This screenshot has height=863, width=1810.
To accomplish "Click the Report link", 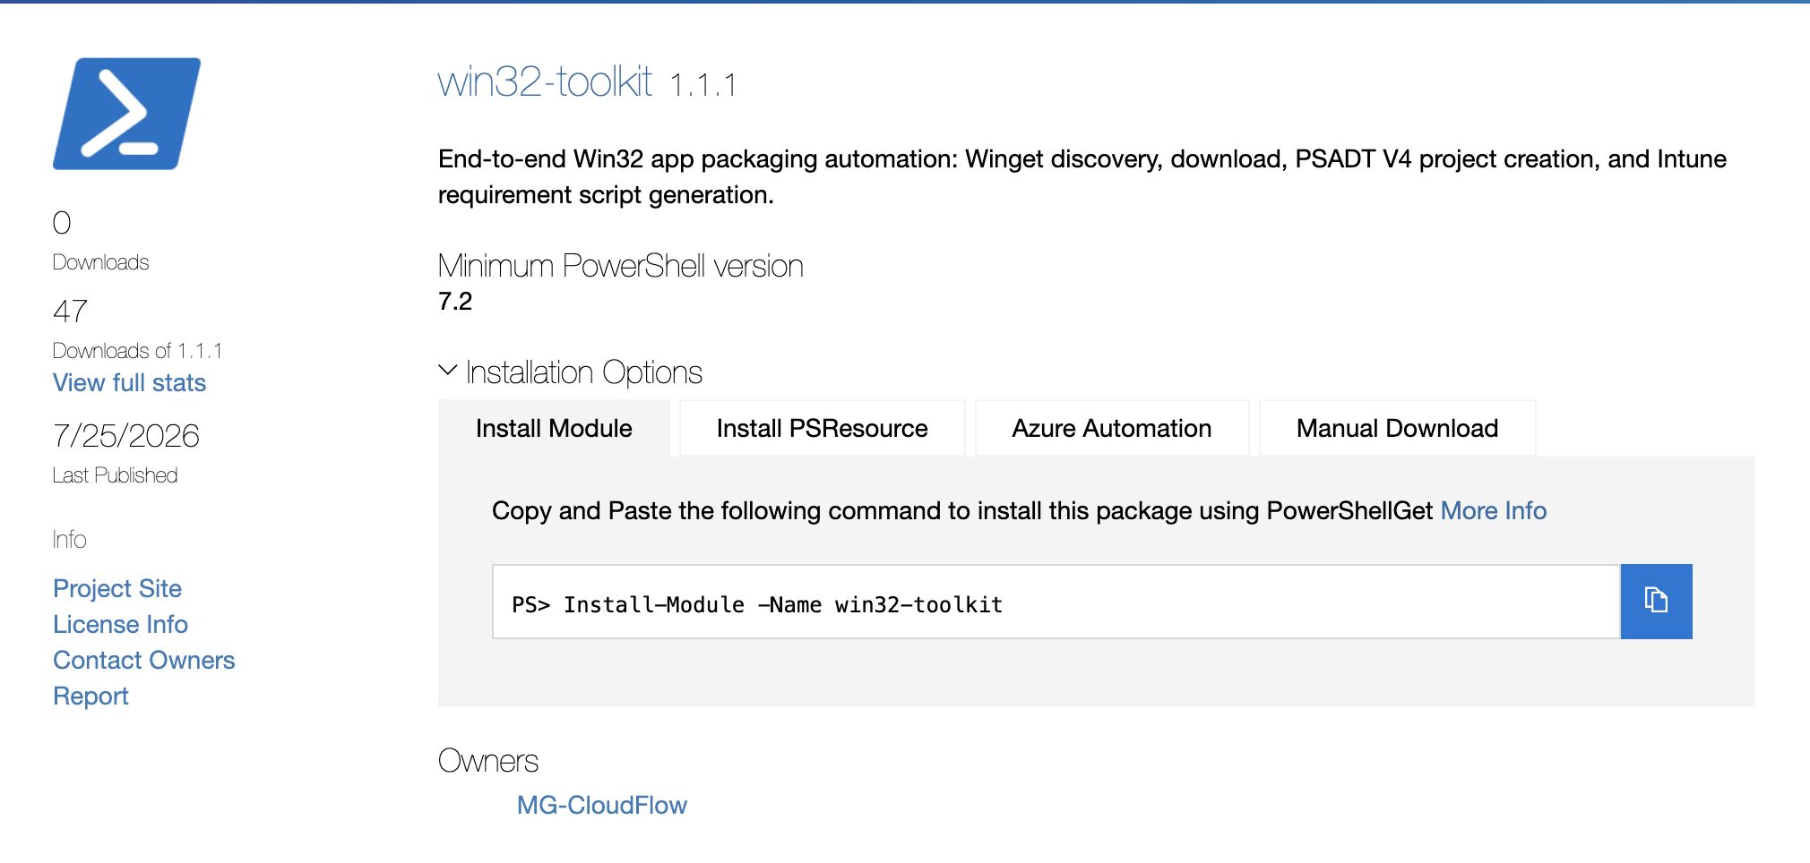I will pyautogui.click(x=90, y=696).
